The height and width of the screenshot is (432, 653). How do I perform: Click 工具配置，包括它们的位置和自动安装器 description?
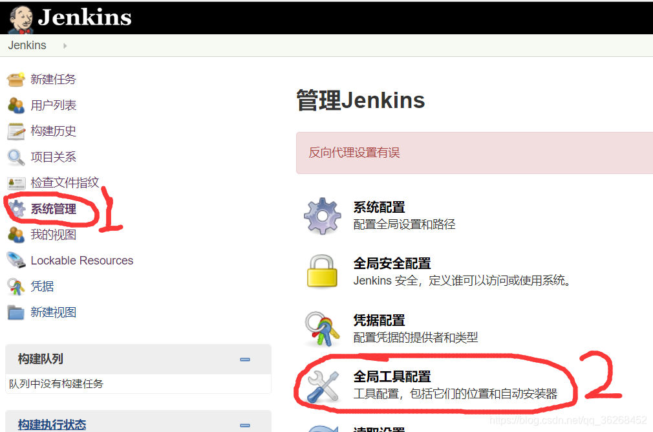coord(455,394)
